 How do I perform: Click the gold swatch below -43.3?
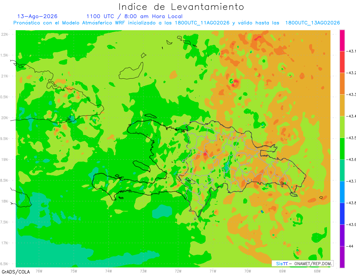click(342, 105)
